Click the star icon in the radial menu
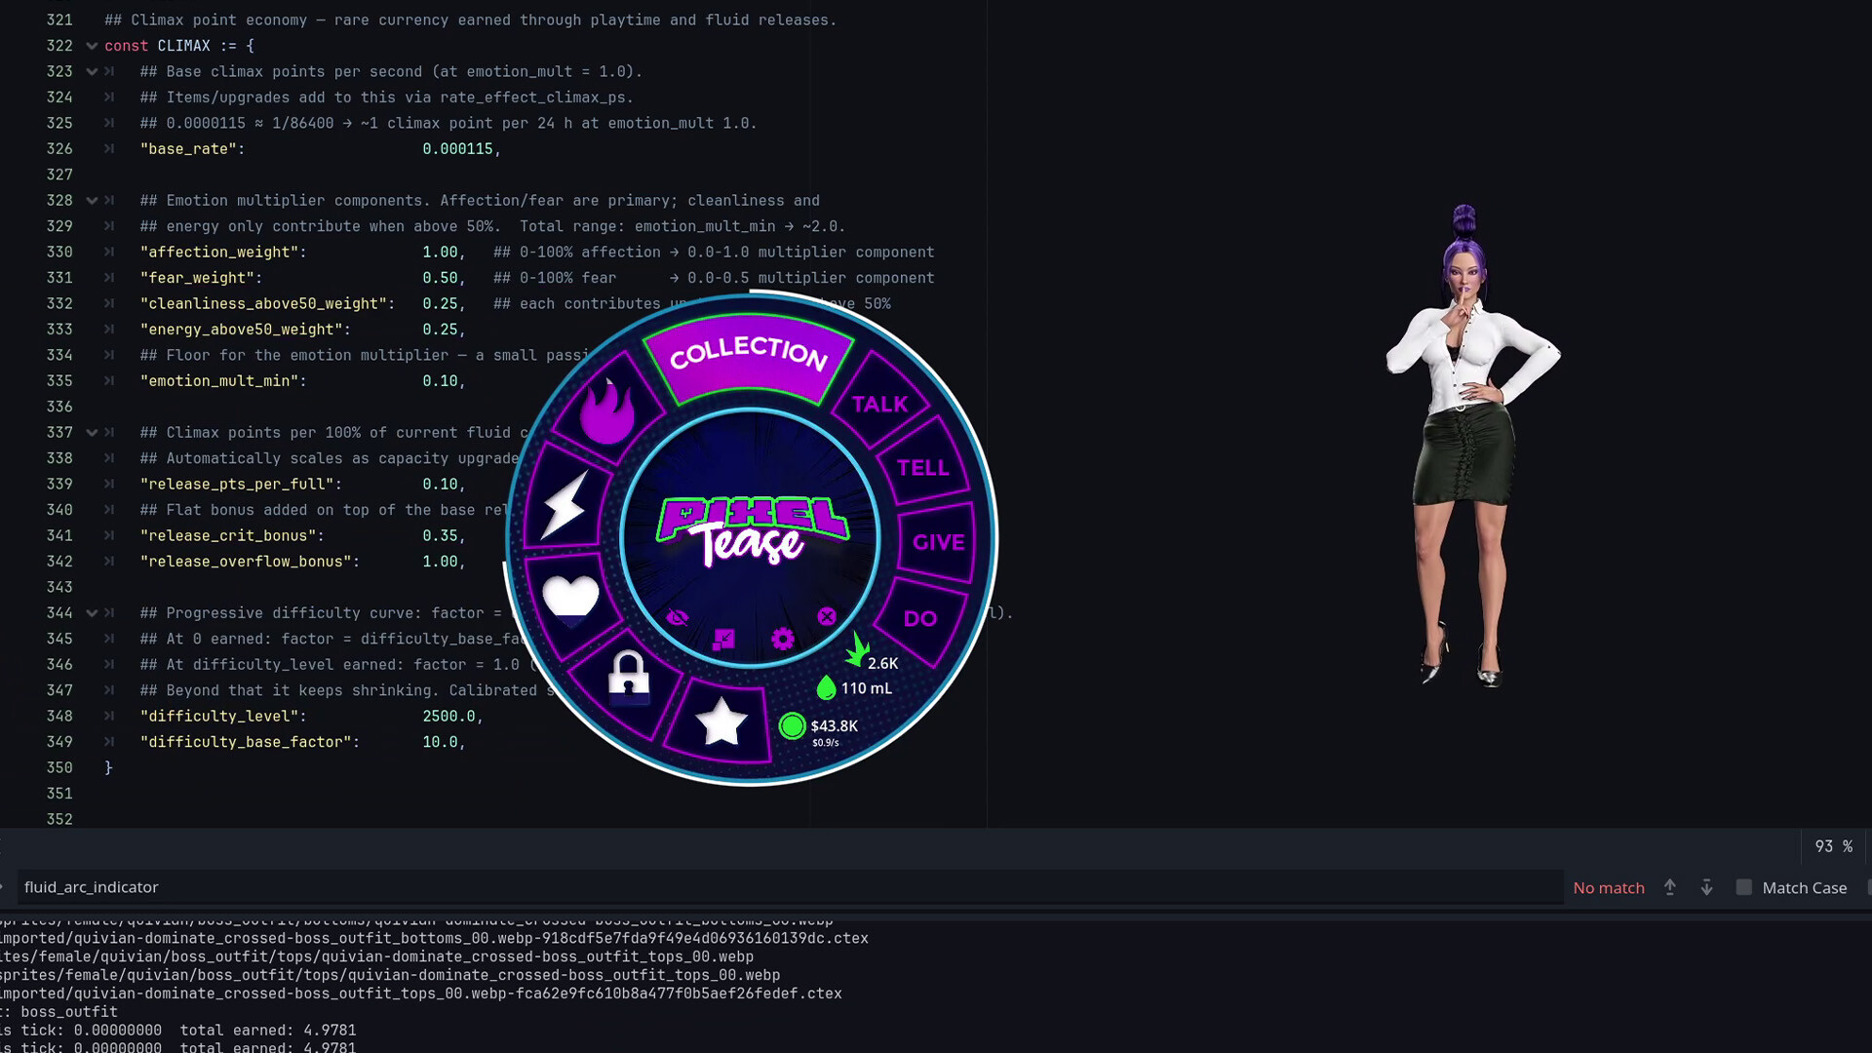 point(721,722)
